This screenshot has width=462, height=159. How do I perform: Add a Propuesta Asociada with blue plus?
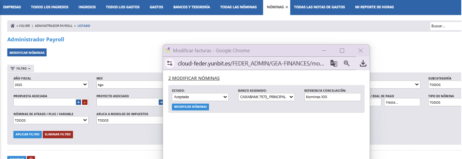coord(78,102)
